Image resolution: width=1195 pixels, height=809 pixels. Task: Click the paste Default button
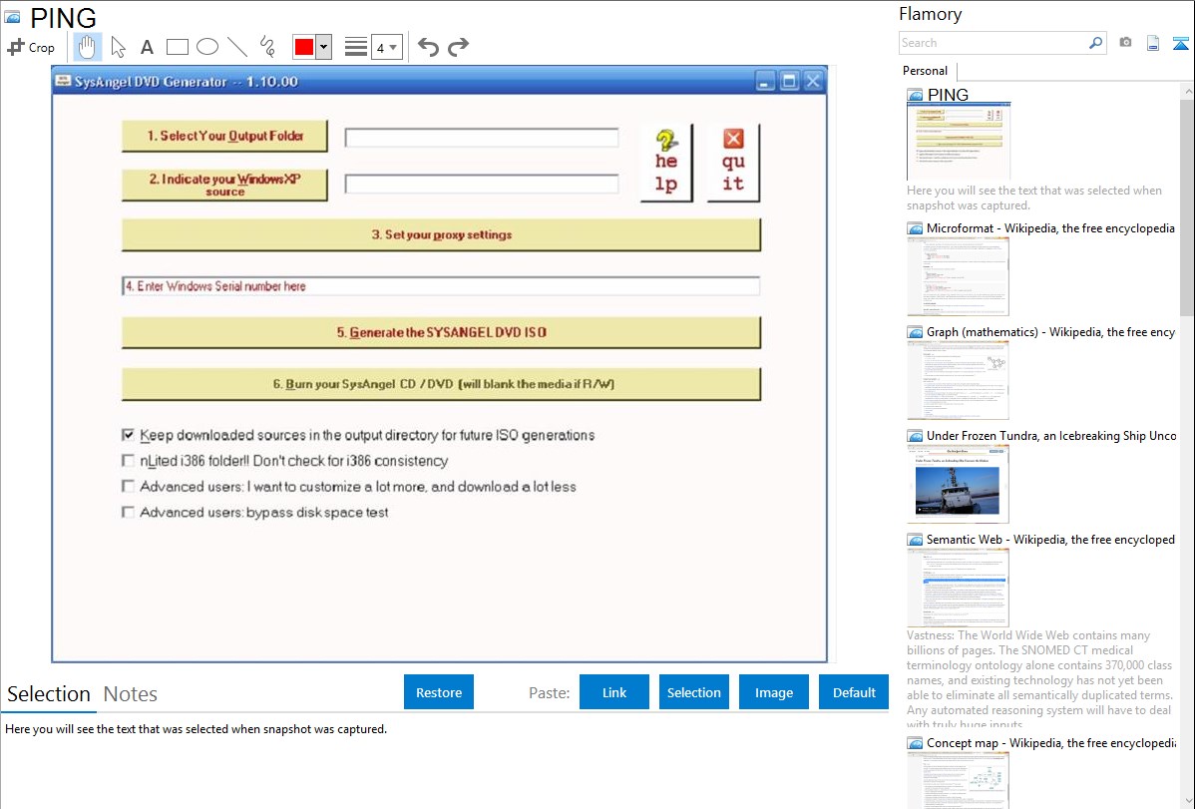pyautogui.click(x=854, y=692)
